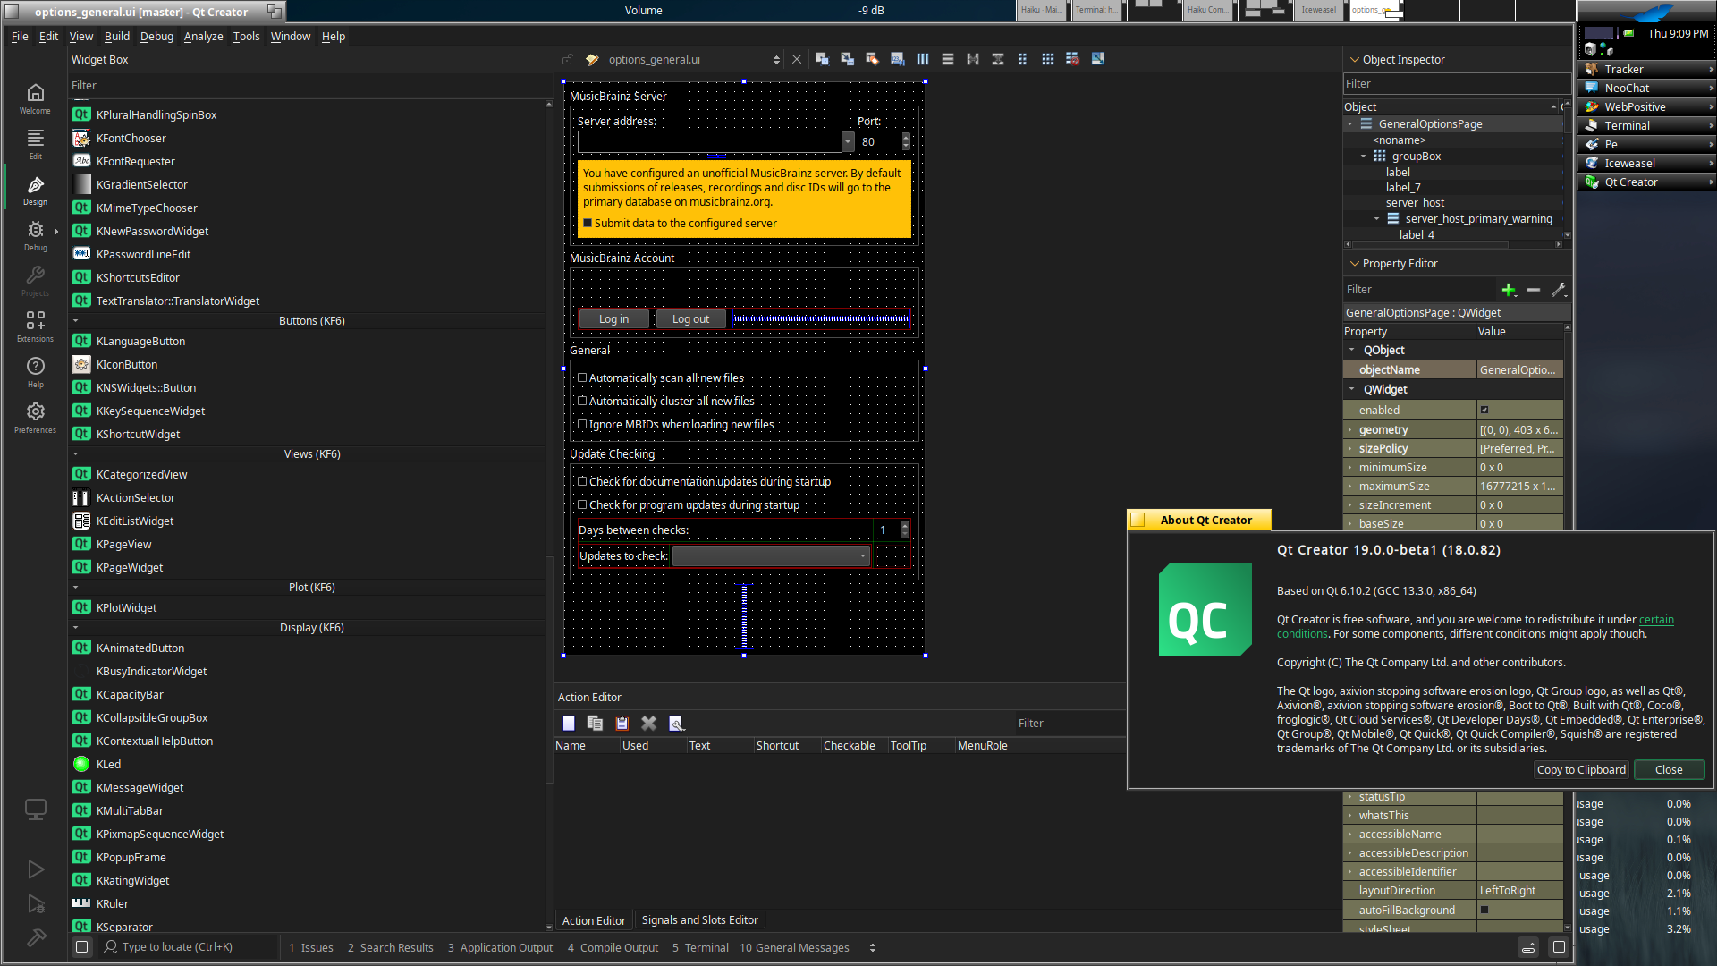The width and height of the screenshot is (1717, 966).
Task: Click the green Add Dynamic Property plus
Action: [x=1509, y=290]
